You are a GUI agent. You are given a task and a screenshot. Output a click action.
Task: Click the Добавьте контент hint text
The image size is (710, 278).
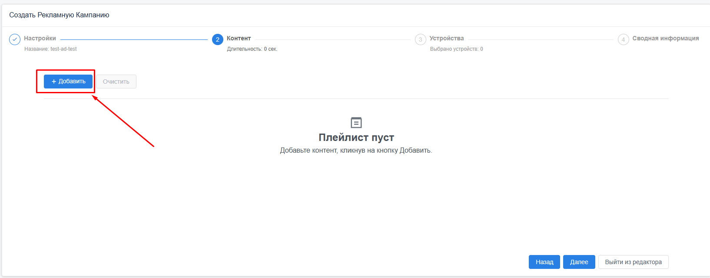356,150
